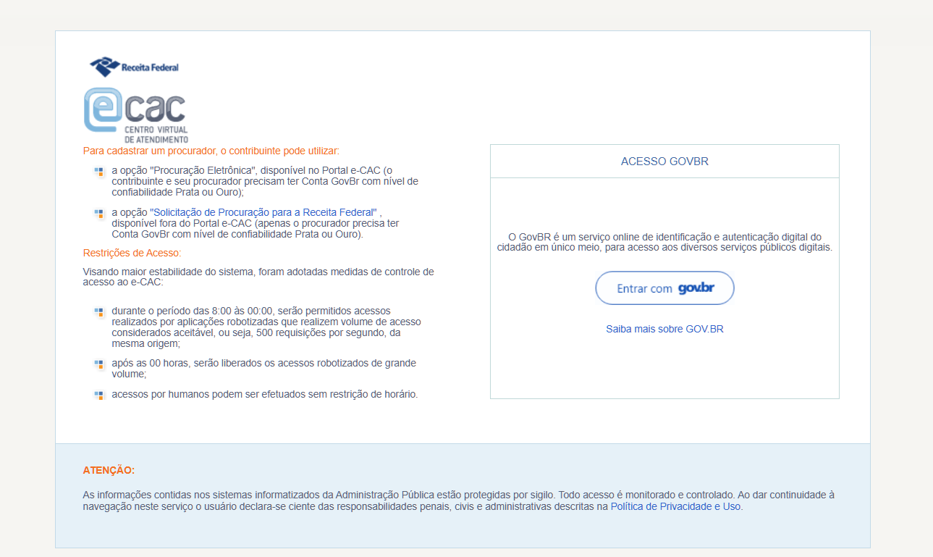Click the bullet icon beside "Procuração Eletrônica" option
The width and height of the screenshot is (933, 557).
pyautogui.click(x=99, y=172)
